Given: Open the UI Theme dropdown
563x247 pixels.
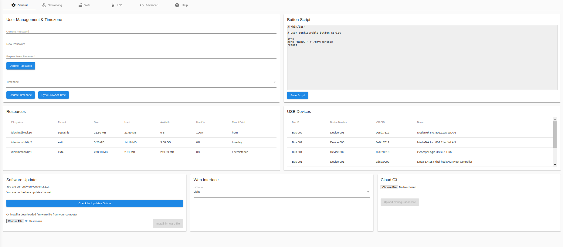Looking at the screenshot, I should (282, 192).
